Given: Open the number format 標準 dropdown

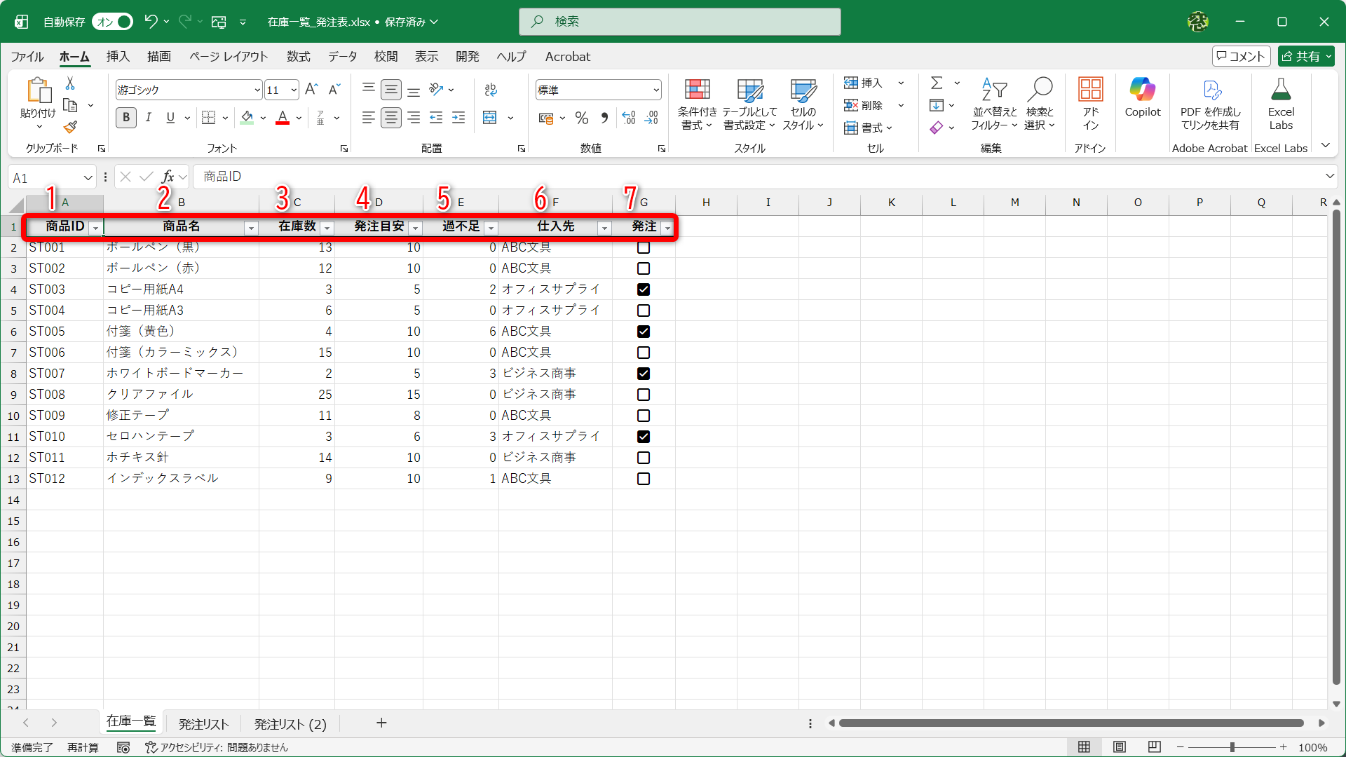Looking at the screenshot, I should (656, 90).
